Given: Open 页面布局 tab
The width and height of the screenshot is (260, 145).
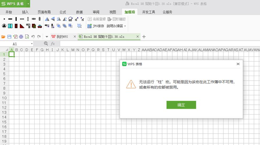Looking at the screenshot, I should click(44, 12).
